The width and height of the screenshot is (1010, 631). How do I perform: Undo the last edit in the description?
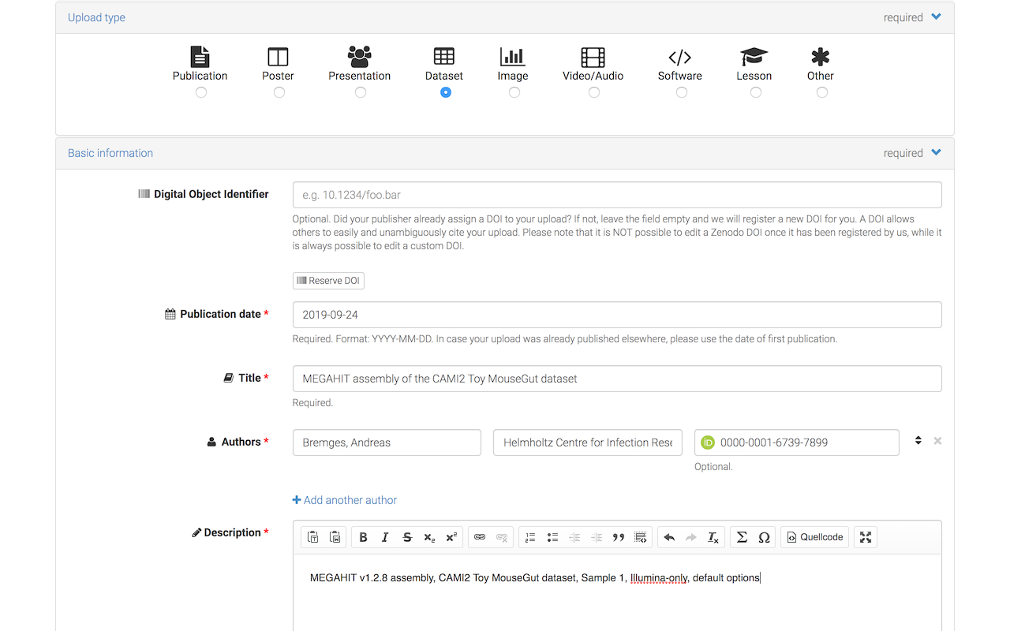(669, 537)
